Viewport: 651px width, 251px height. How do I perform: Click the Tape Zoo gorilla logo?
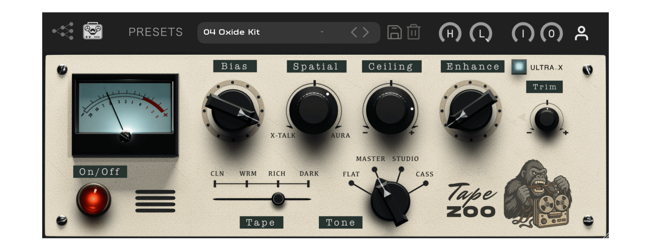[x=538, y=193]
